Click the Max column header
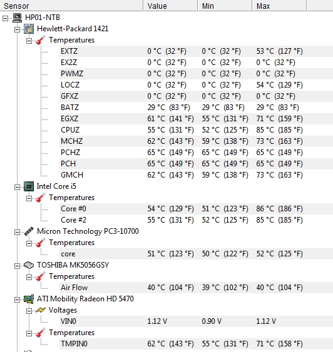 (280, 6)
